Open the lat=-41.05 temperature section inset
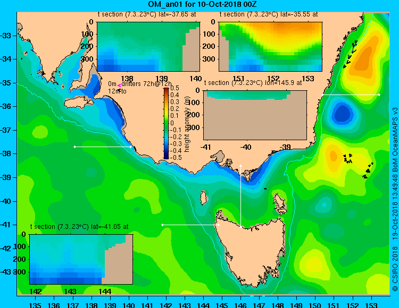The image size is (399, 308). [x=81, y=259]
